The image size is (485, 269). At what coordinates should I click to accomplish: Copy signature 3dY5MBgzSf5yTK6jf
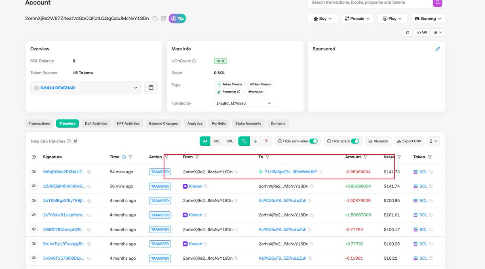tap(89, 201)
